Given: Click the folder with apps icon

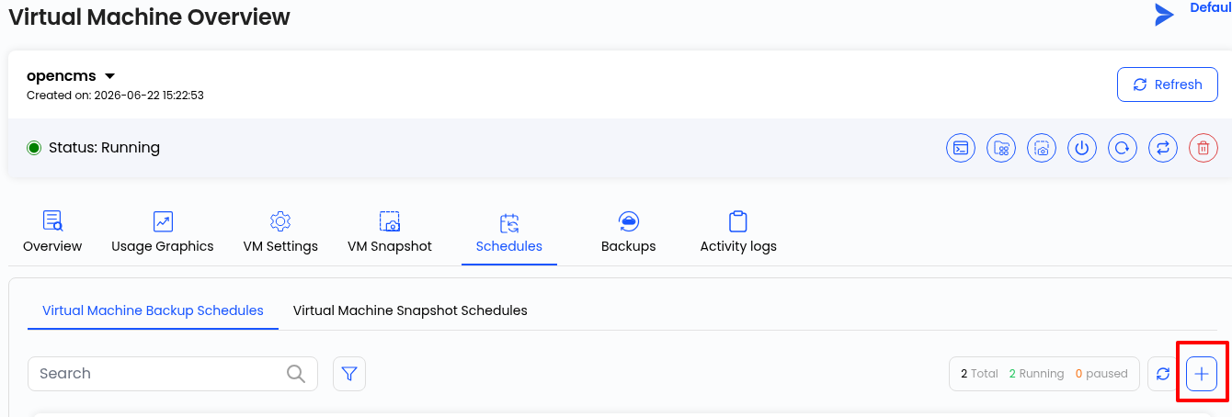Looking at the screenshot, I should 1001,148.
